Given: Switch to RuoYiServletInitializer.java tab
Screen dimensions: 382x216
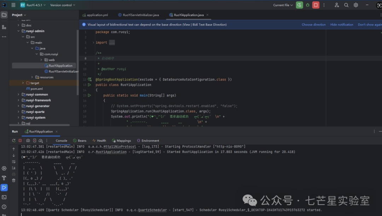Looking at the screenshot, I should pos(138,15).
